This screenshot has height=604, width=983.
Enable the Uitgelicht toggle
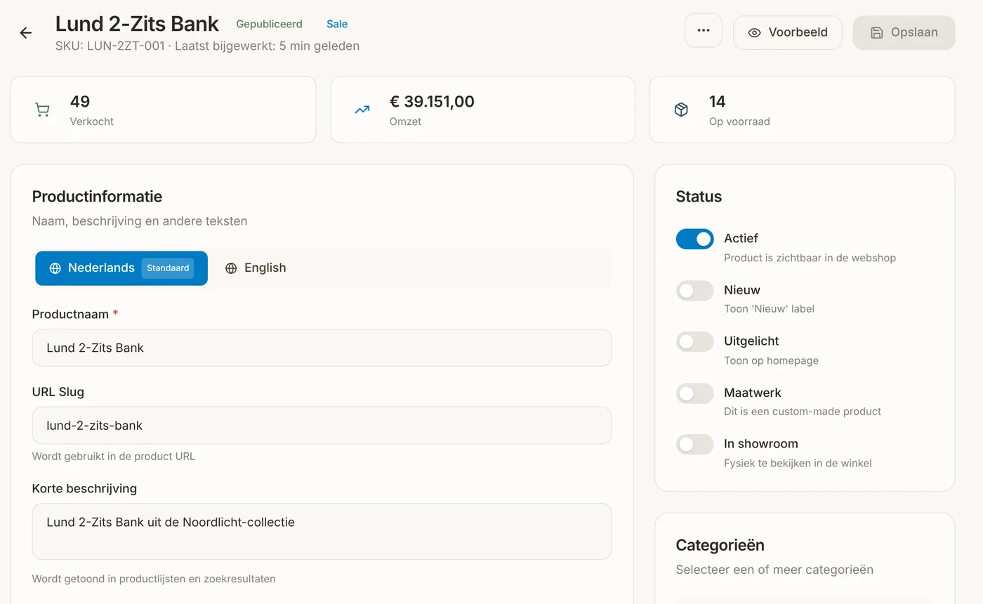point(694,342)
